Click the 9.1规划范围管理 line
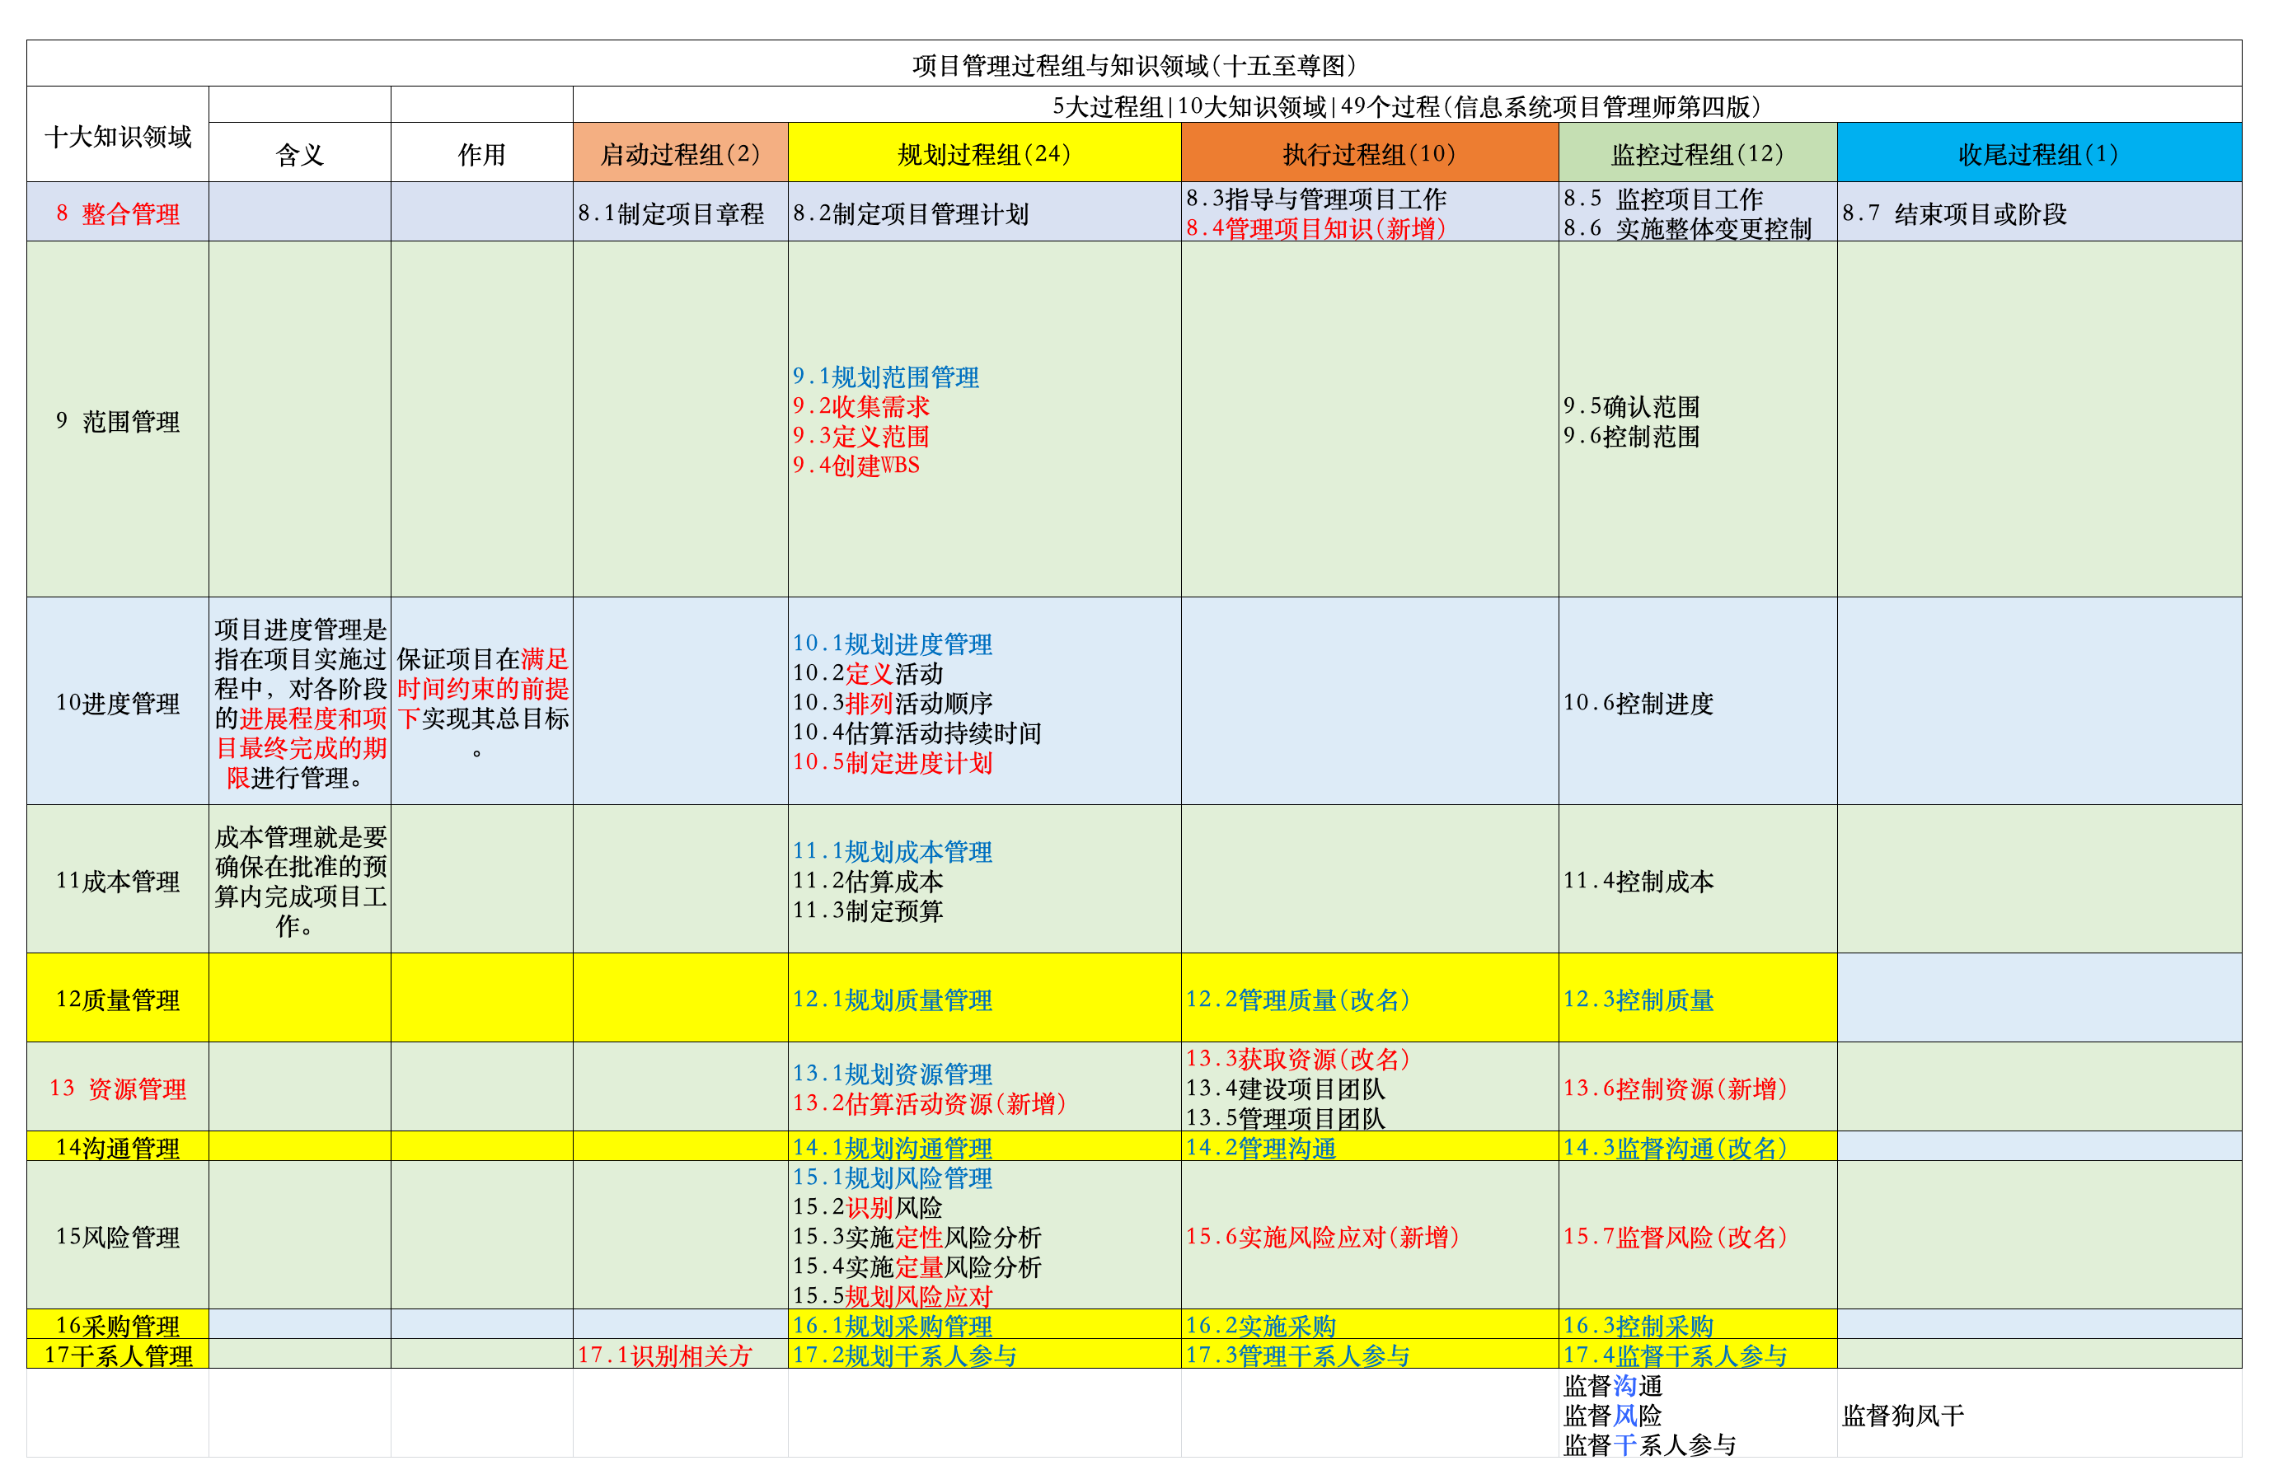This screenshot has height=1484, width=2269. pos(886,376)
